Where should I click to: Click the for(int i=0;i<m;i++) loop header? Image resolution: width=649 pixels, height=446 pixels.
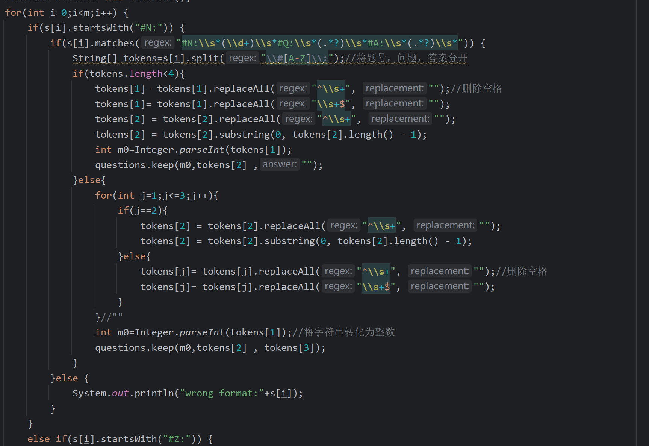[x=67, y=13]
